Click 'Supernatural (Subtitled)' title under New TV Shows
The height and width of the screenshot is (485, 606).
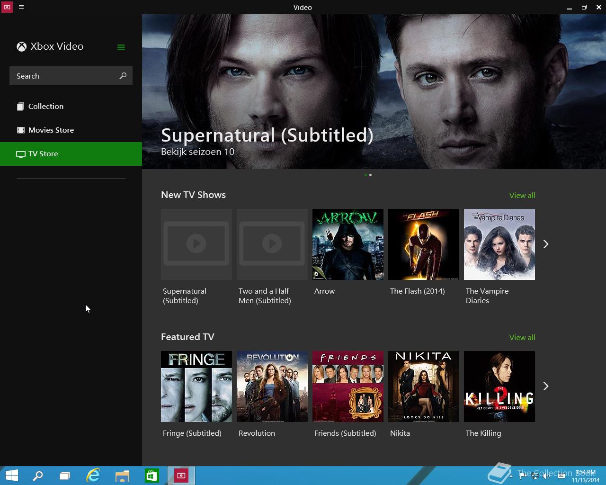click(x=185, y=296)
